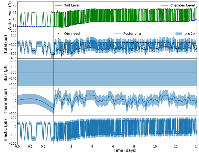199x153 pixels.
Task: Click the 0.1 x-axis tick label
Action: click(x=30, y=146)
